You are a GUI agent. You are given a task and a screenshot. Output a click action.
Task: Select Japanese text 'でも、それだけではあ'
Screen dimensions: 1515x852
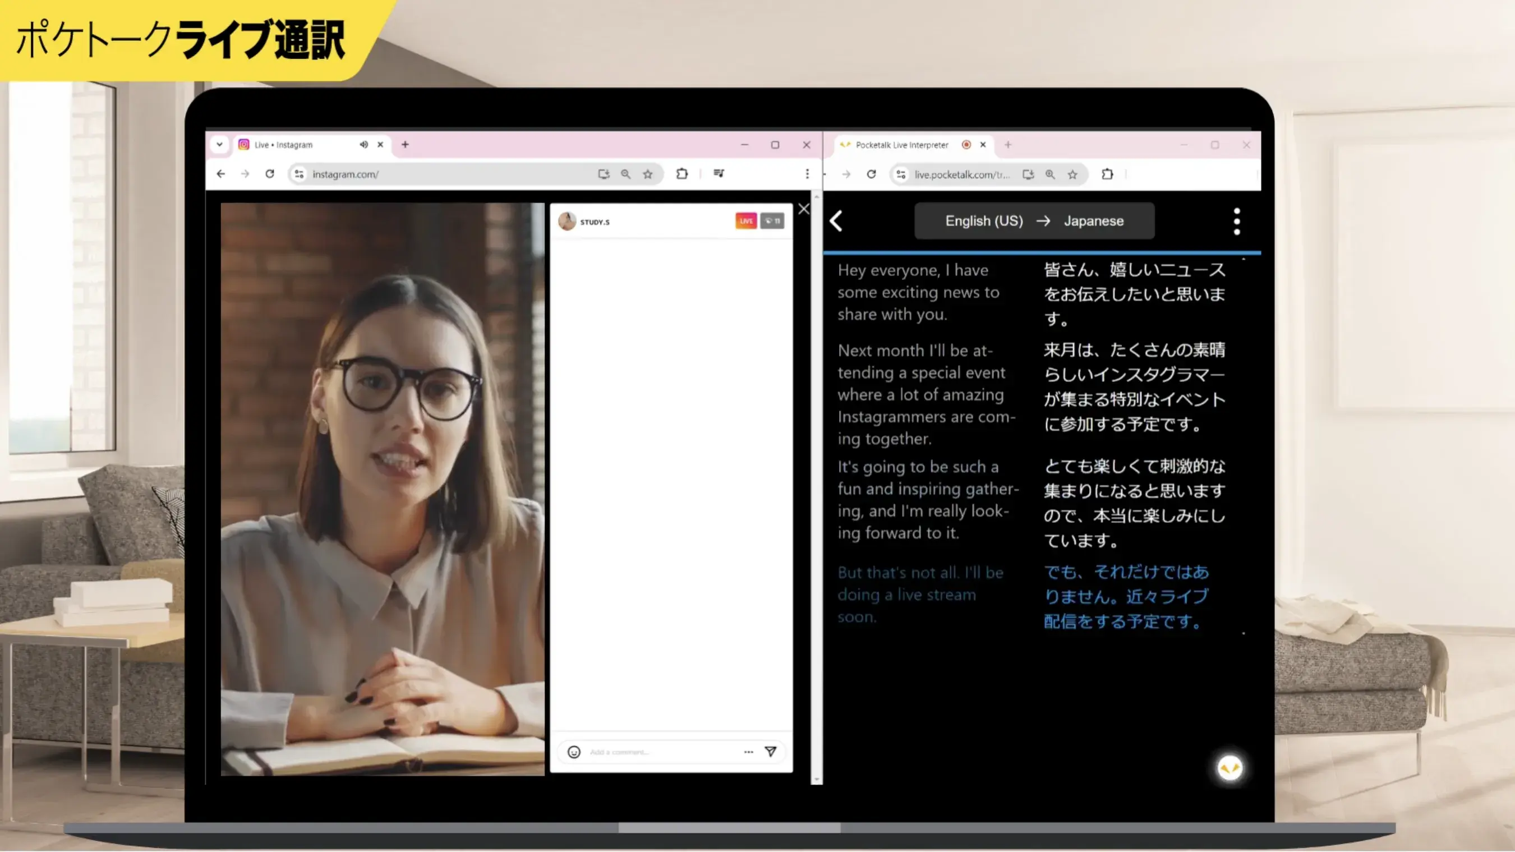point(1126,572)
